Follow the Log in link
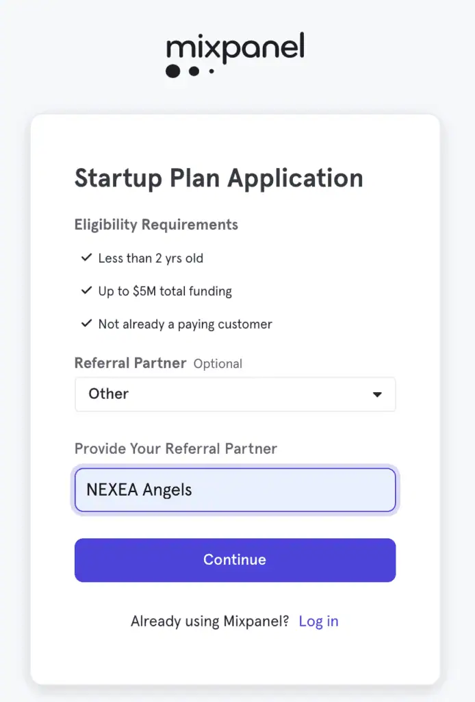This screenshot has height=702, width=475. point(318,621)
